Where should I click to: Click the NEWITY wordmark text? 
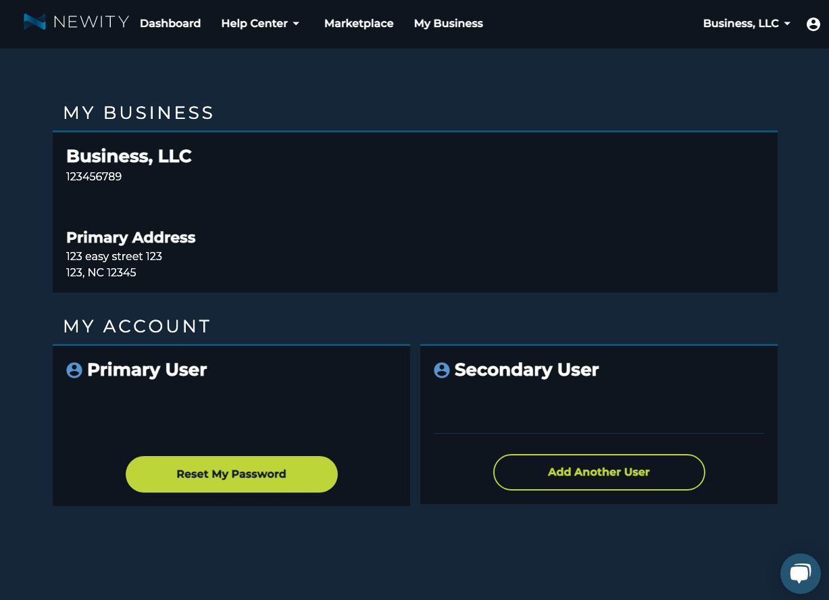point(91,22)
